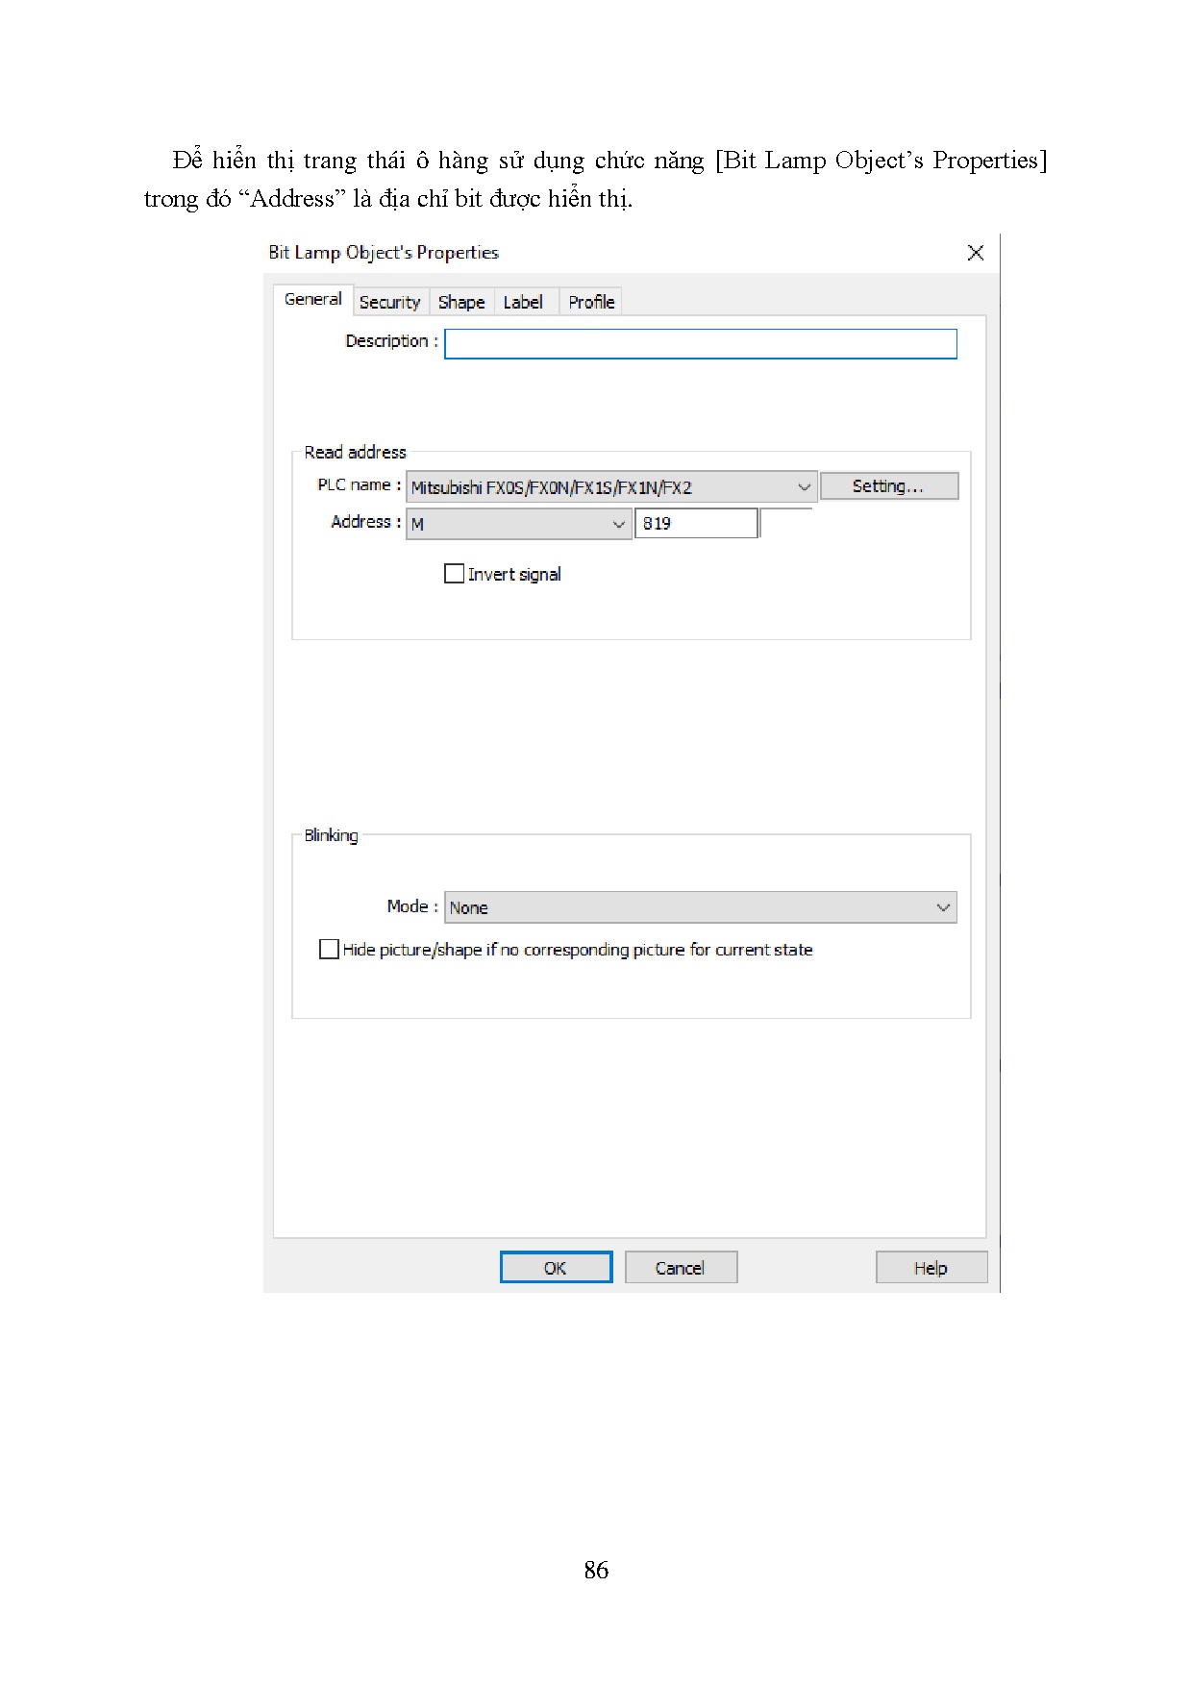Click the empty box right of address 819
1192x1686 pixels.
pos(786,524)
